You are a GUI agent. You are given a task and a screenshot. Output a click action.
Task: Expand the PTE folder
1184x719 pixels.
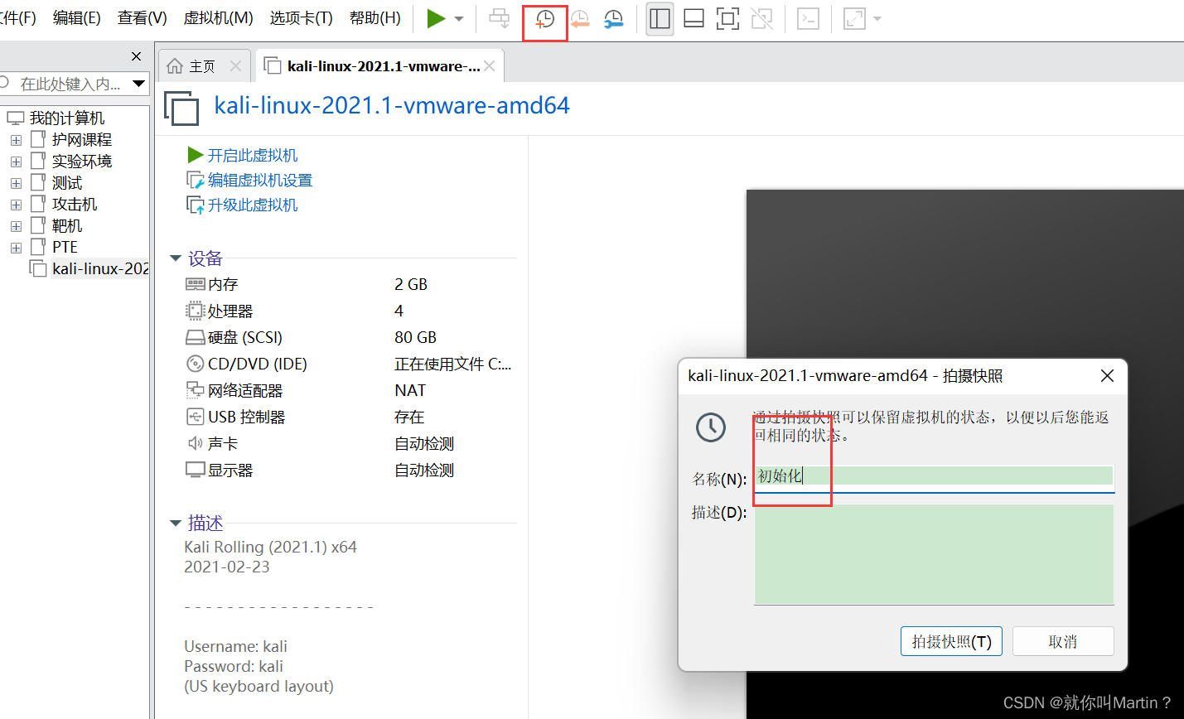coord(16,248)
